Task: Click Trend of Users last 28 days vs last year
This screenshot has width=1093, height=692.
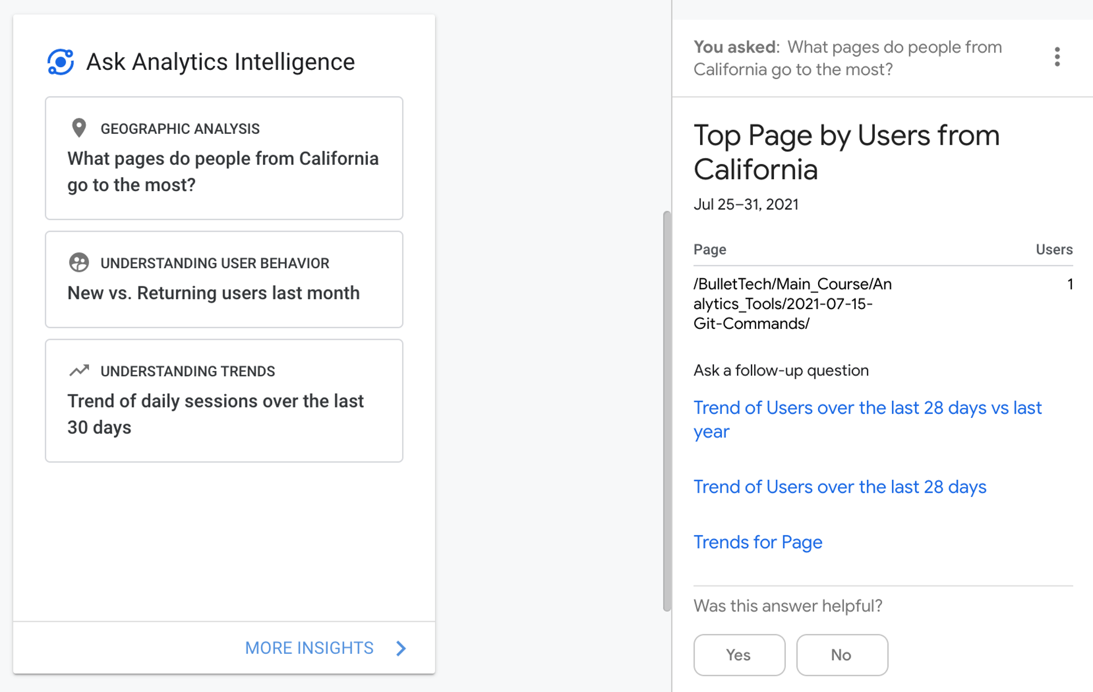Action: point(868,419)
